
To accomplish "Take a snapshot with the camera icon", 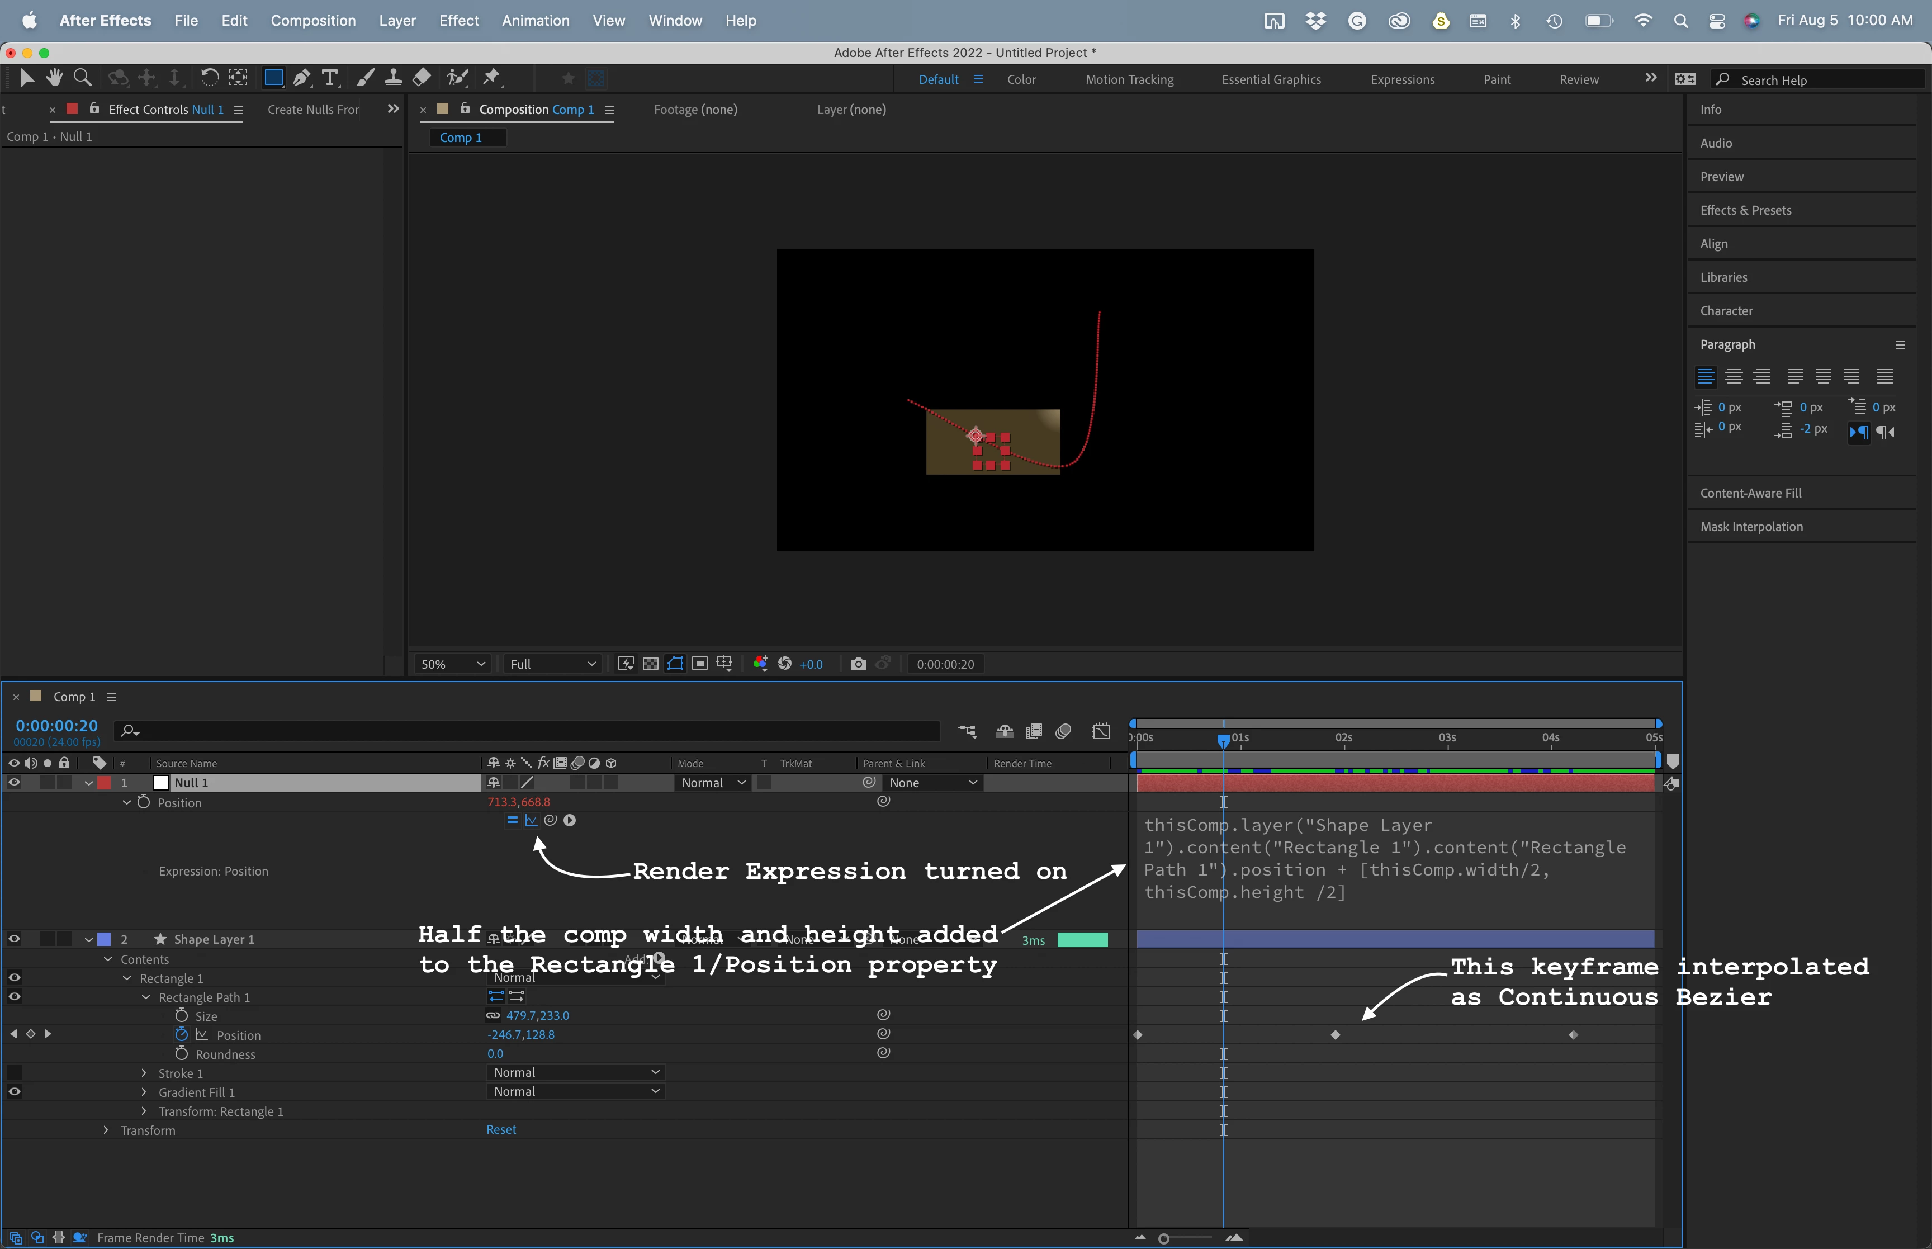I will pyautogui.click(x=858, y=664).
